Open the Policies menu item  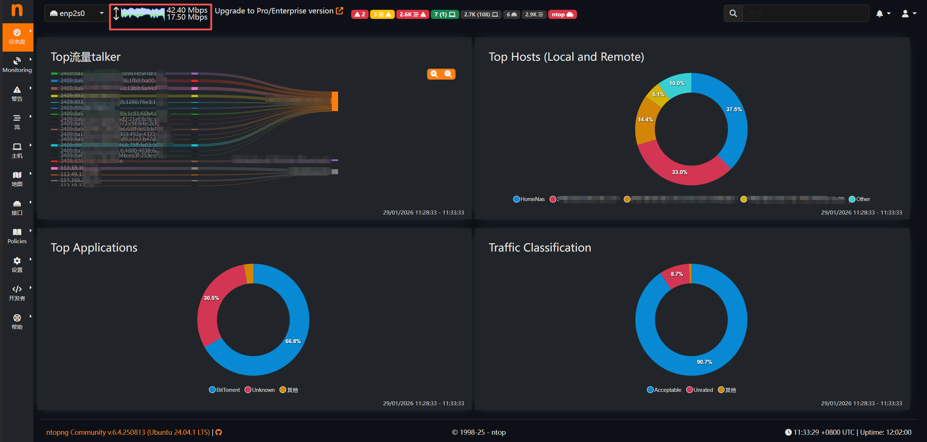pos(17,236)
